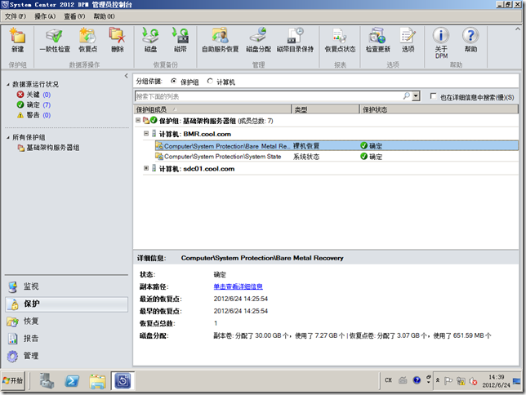The image size is (526, 395).
Task: Enable 也在详细信息中搜索 checkbox
Action: 433,96
